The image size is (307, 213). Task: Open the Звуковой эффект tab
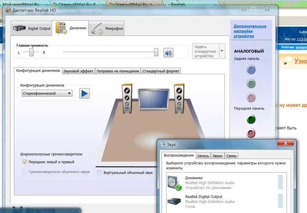[x=78, y=71]
